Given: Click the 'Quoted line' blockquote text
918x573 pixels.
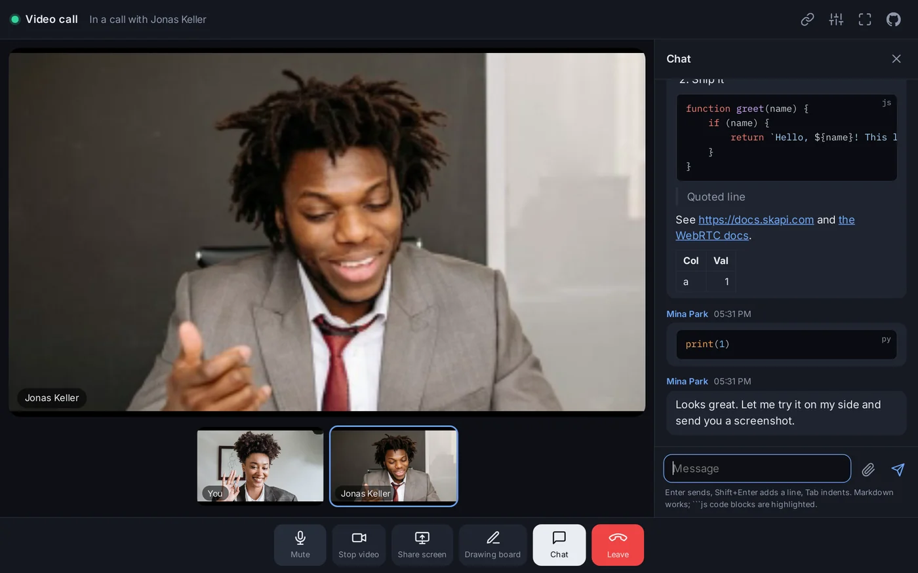Looking at the screenshot, I should (x=716, y=197).
